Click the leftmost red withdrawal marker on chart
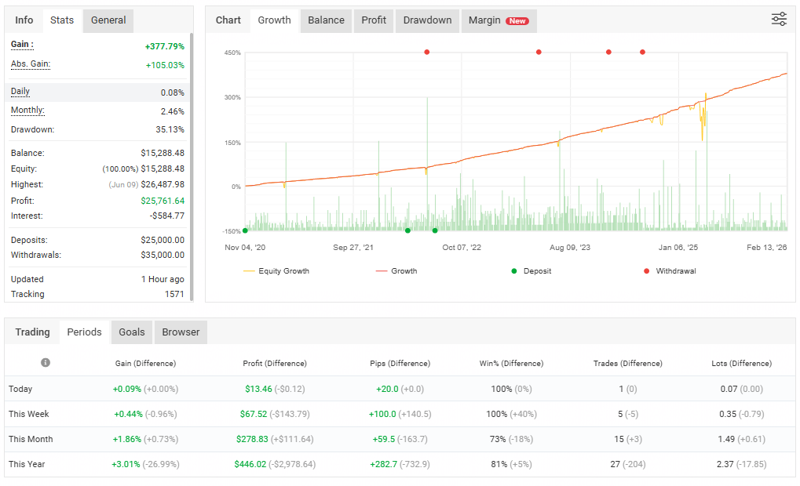800x486 pixels. (427, 53)
